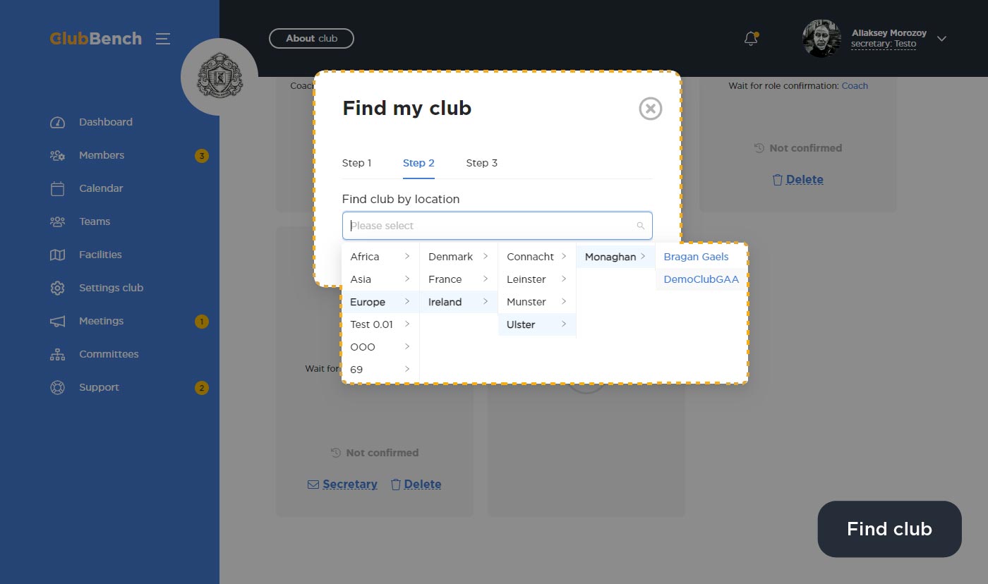
Task: Toggle the hamburger sidebar menu
Action: pyautogui.click(x=163, y=39)
